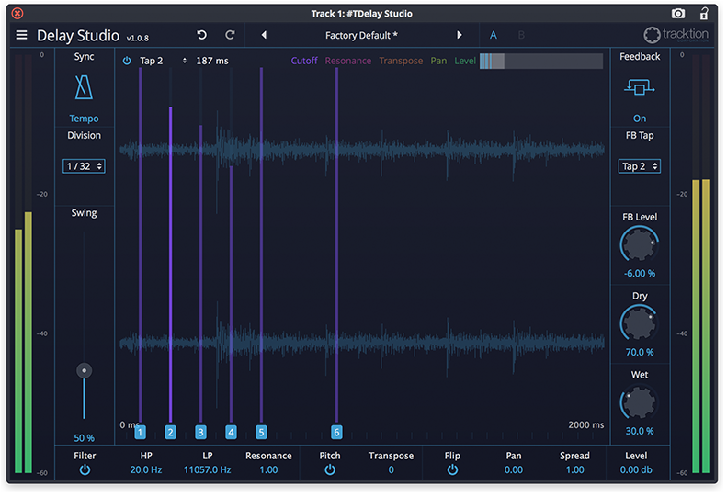Toggle the Tap 2 power button

(127, 61)
